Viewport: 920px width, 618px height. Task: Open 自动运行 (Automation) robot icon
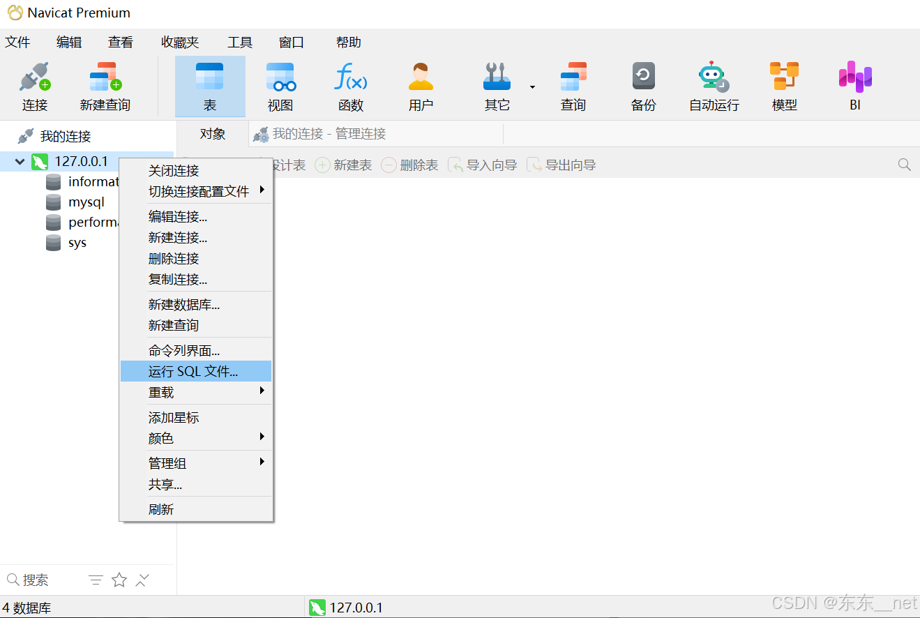[714, 86]
